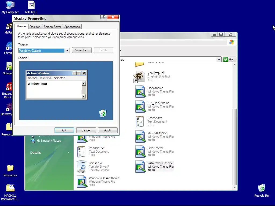
Task: Switch to the Screen Saver tab
Action: [x=52, y=27]
